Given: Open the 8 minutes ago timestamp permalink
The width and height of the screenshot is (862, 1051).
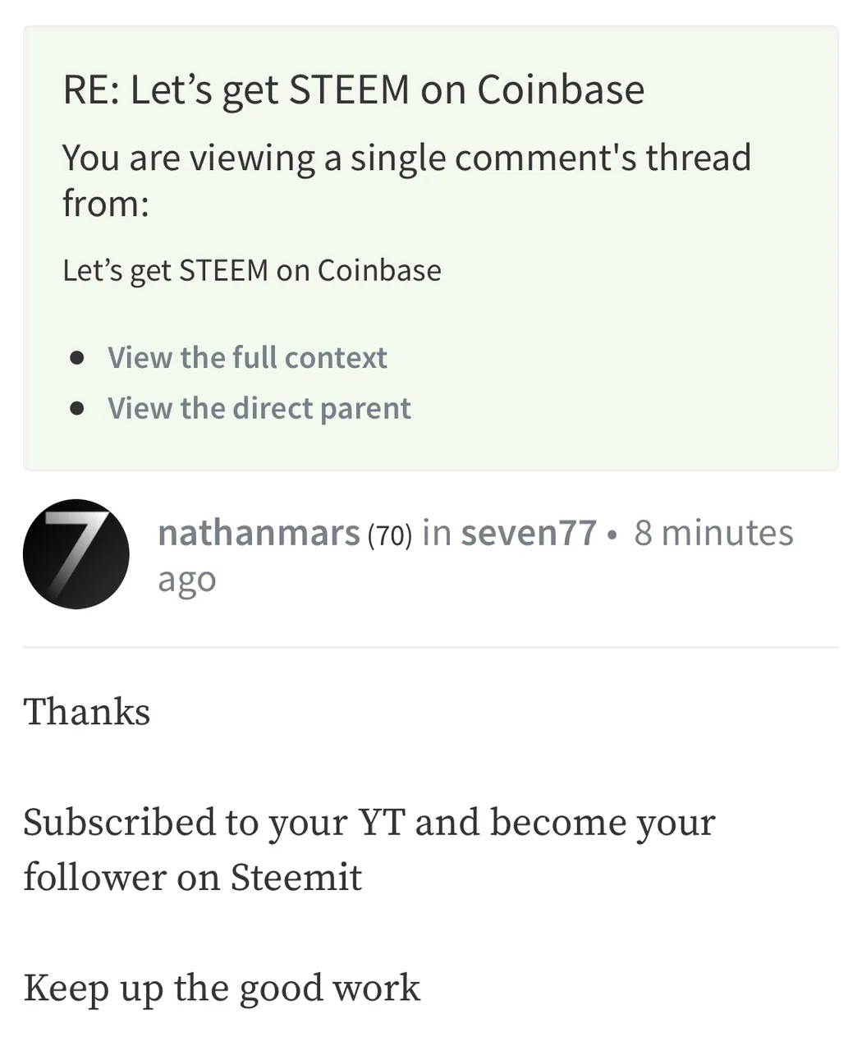Looking at the screenshot, I should point(475,556).
